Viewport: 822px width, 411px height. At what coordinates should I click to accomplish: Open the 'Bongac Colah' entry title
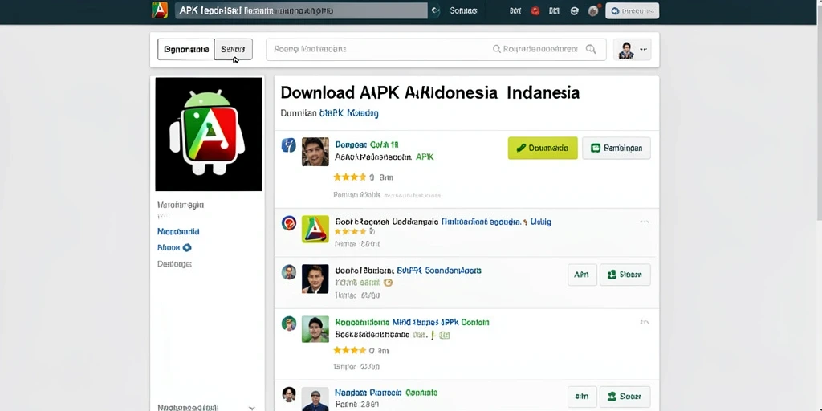tap(367, 144)
